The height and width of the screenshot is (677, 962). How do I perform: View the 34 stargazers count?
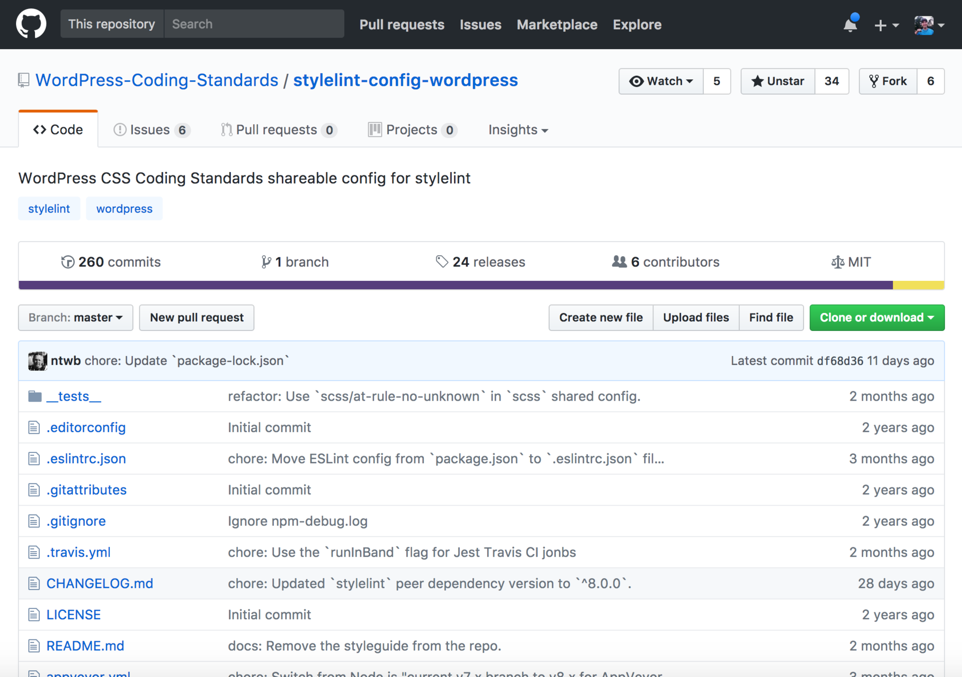tap(832, 81)
